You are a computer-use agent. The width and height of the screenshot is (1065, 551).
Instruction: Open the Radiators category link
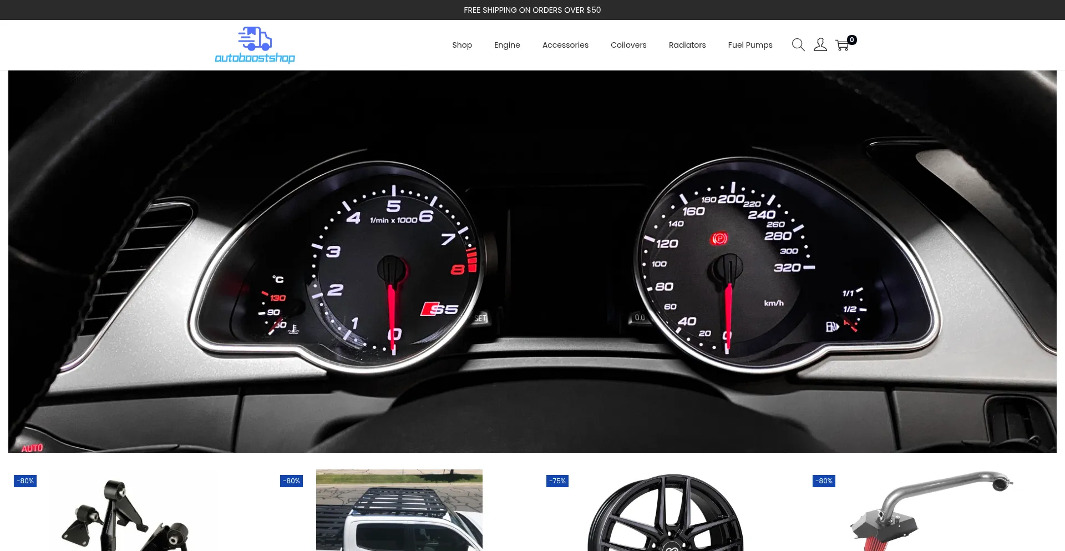[x=687, y=45]
